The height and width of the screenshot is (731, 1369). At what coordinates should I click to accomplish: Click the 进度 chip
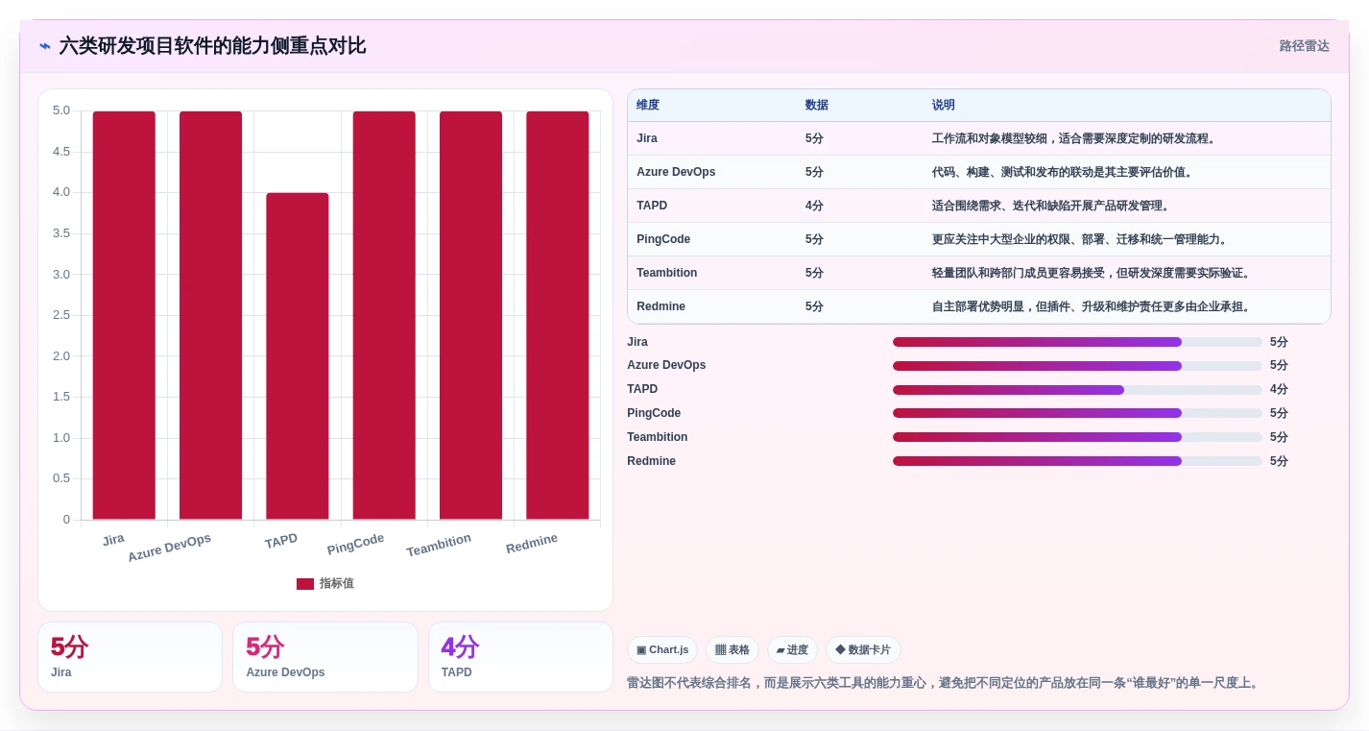(793, 650)
